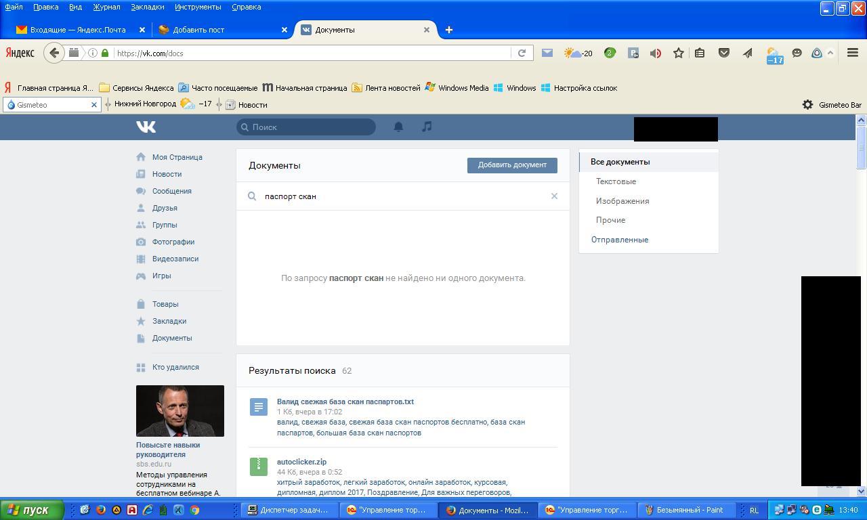Close the Документы browser tab
Screen dimensions: 867x520
pos(427,30)
